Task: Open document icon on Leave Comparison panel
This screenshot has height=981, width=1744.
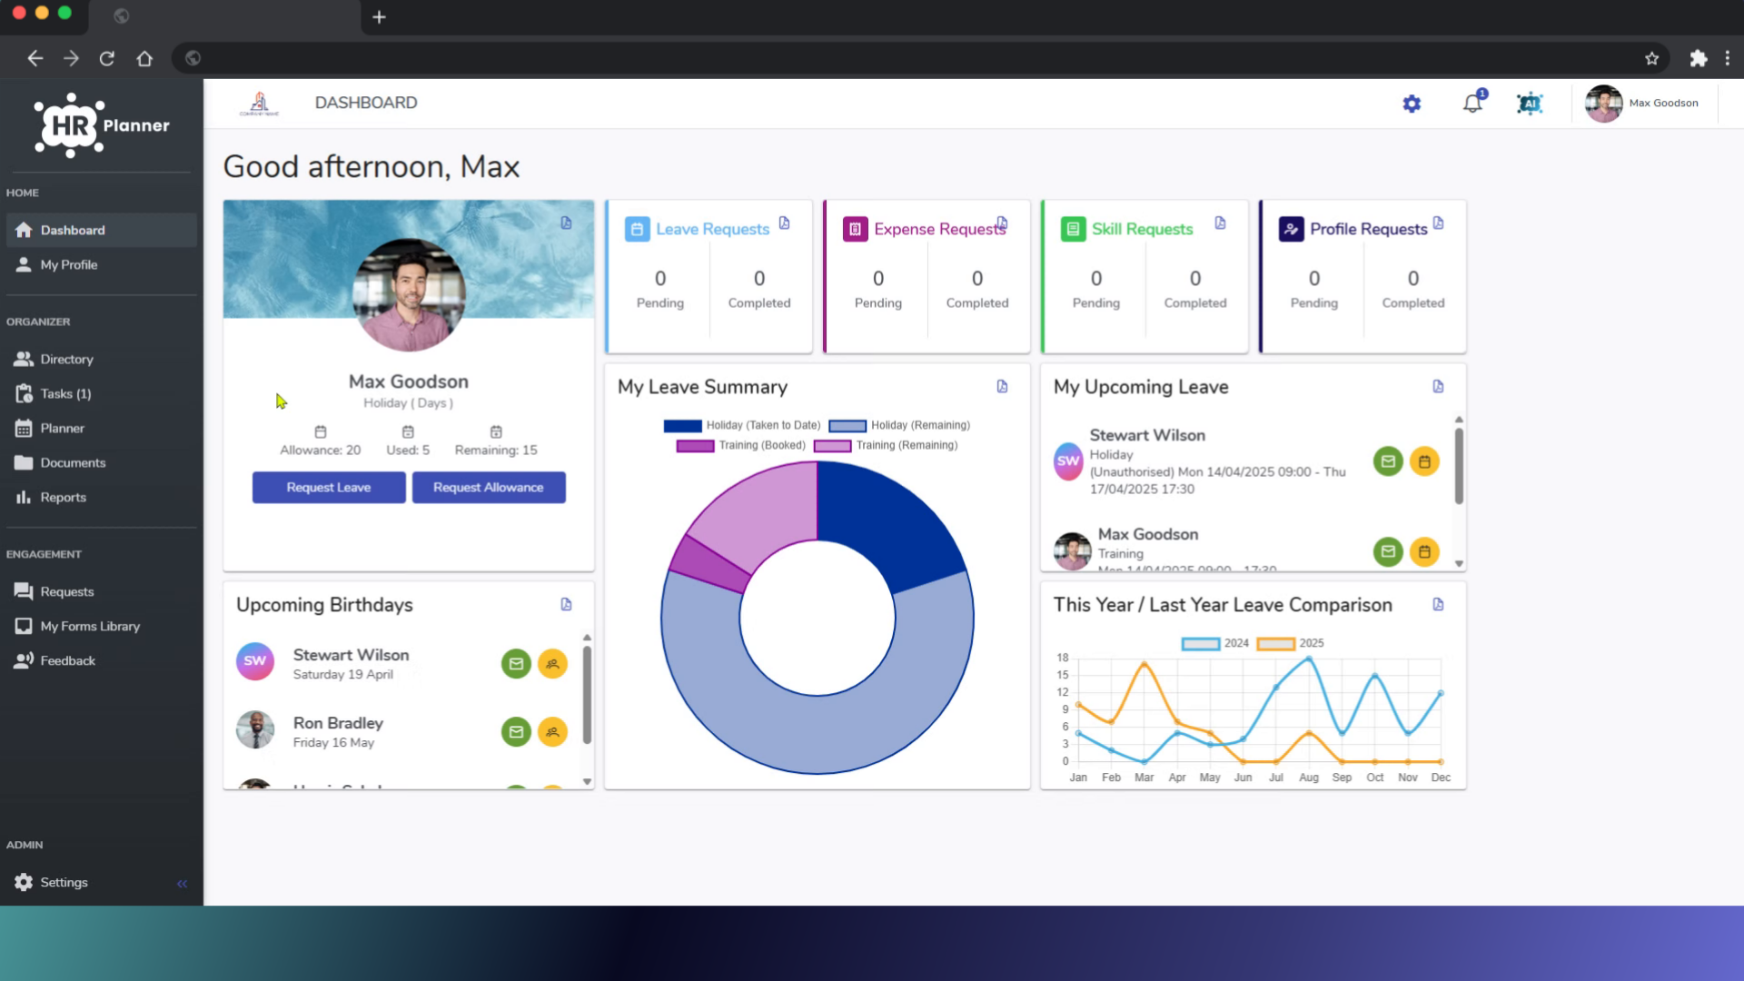Action: click(1439, 604)
